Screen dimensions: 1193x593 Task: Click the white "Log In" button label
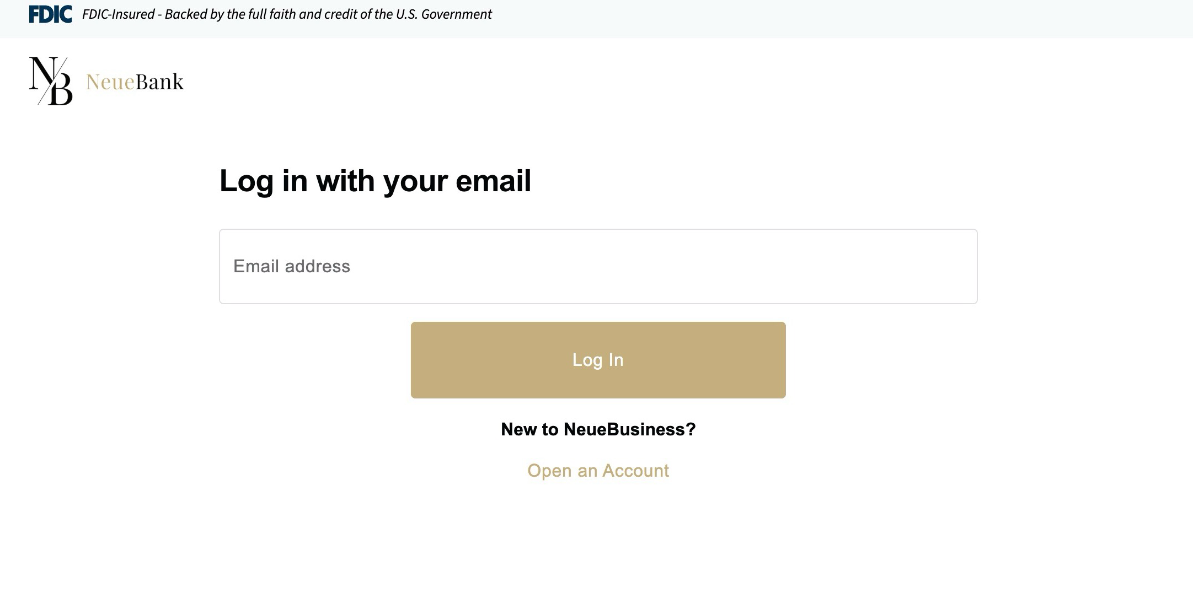click(x=598, y=360)
